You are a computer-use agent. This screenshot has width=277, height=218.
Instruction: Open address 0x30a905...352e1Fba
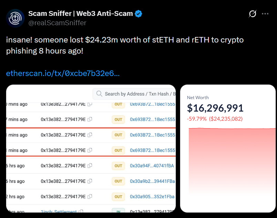152,196
